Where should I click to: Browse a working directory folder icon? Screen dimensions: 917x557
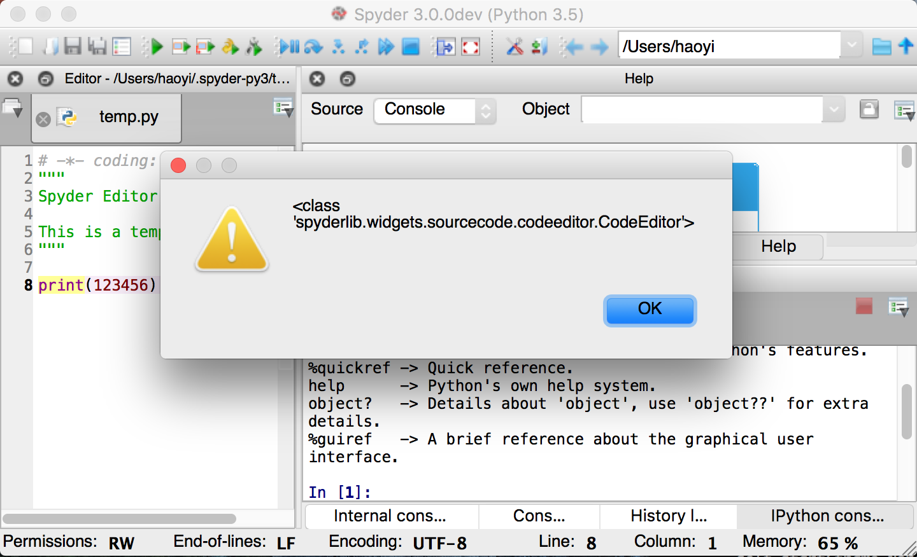881,46
